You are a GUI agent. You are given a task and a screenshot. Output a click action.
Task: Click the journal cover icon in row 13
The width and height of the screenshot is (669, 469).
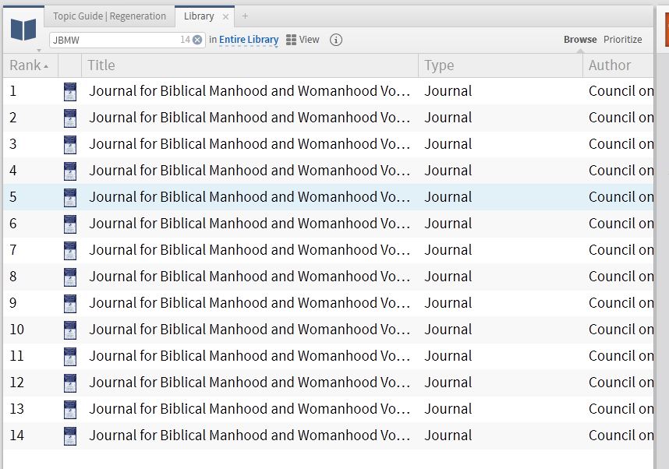click(x=70, y=408)
